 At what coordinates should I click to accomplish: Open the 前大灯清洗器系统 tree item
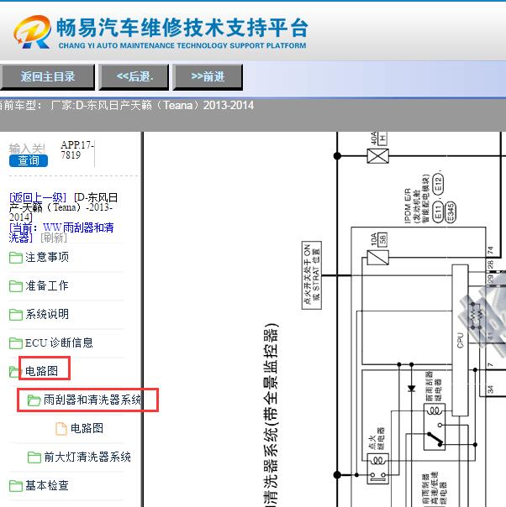click(87, 457)
